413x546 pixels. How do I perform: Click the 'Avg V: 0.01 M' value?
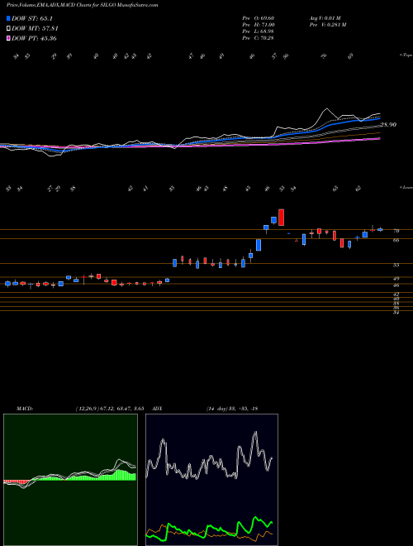click(x=327, y=18)
